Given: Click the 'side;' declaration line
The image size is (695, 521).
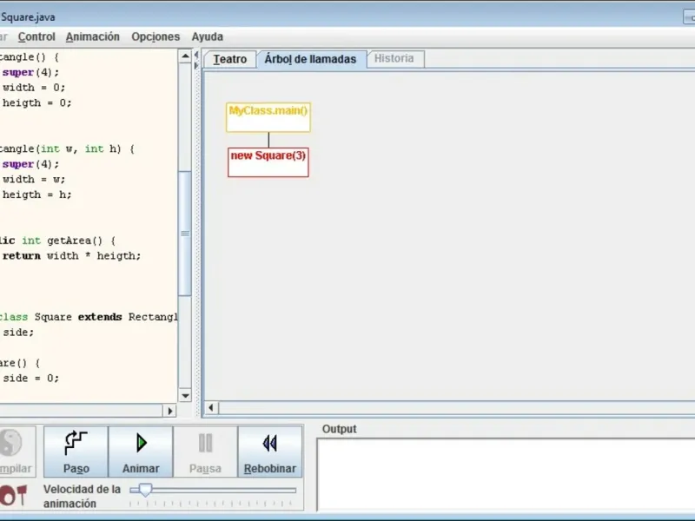Looking at the screenshot, I should pyautogui.click(x=18, y=333).
